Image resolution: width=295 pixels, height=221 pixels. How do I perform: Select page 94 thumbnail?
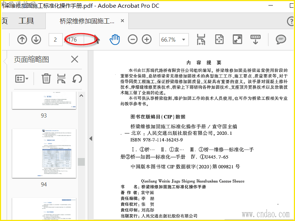pos(44,153)
